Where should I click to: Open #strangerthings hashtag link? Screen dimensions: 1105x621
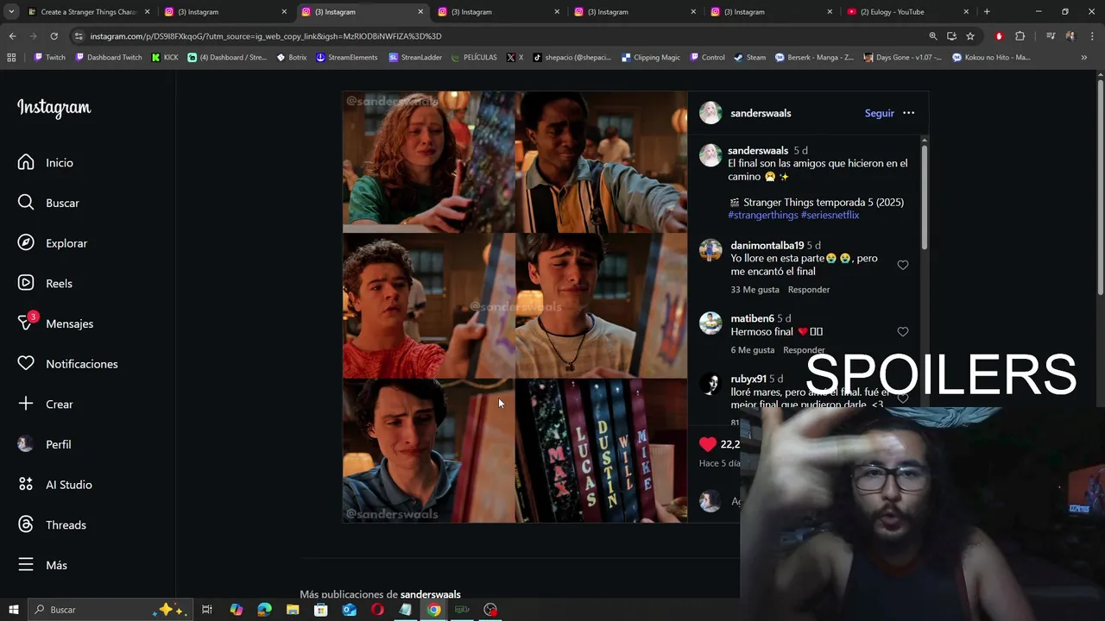click(762, 215)
